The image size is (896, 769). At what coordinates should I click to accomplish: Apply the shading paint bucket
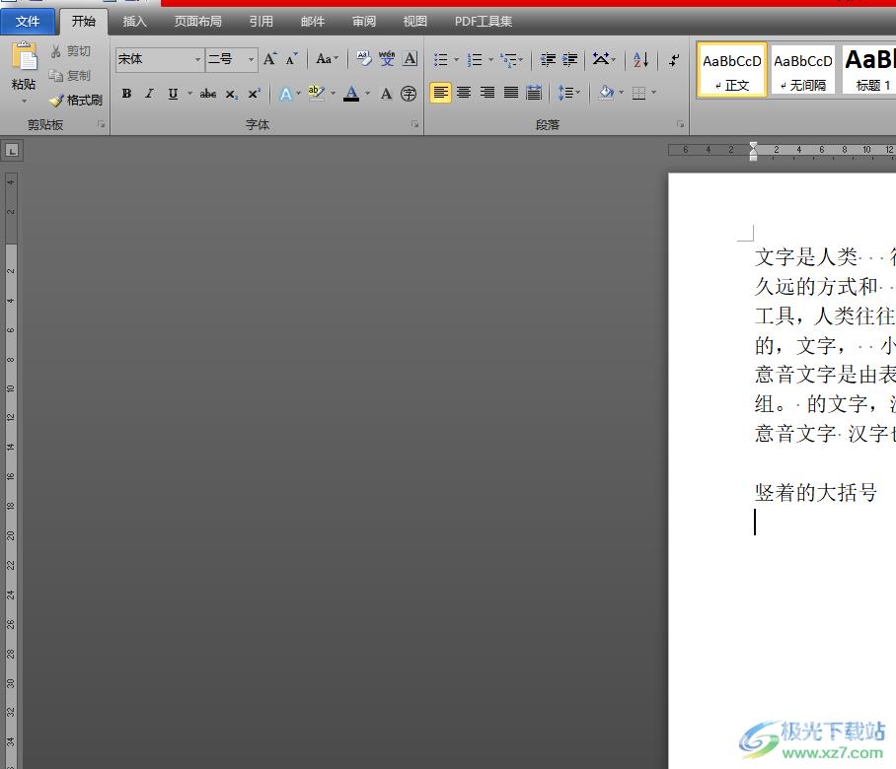(x=606, y=92)
